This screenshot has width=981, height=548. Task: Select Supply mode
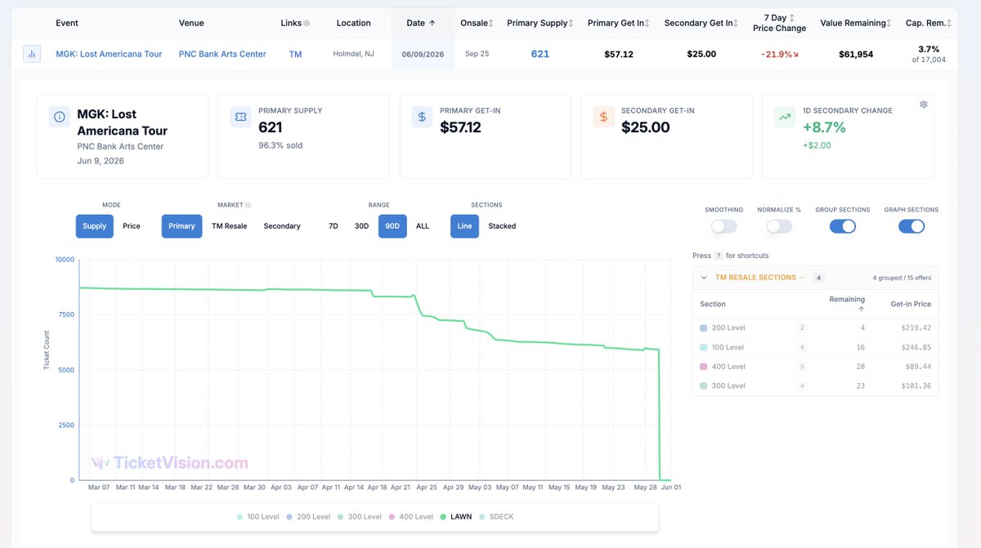pos(95,226)
